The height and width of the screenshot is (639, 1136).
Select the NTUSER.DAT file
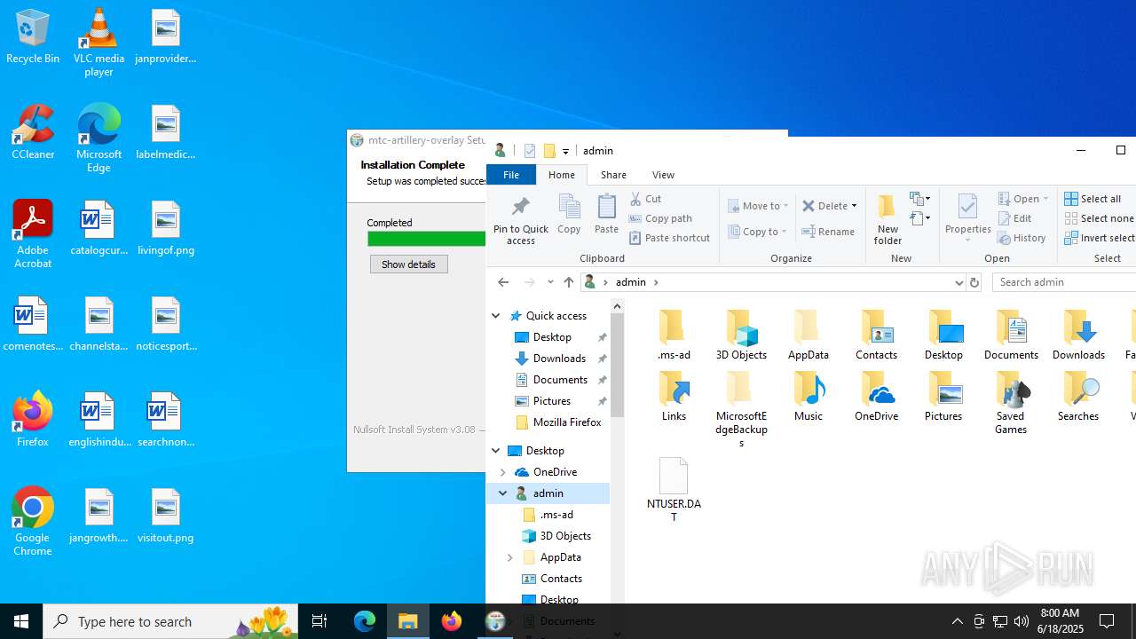tap(674, 490)
